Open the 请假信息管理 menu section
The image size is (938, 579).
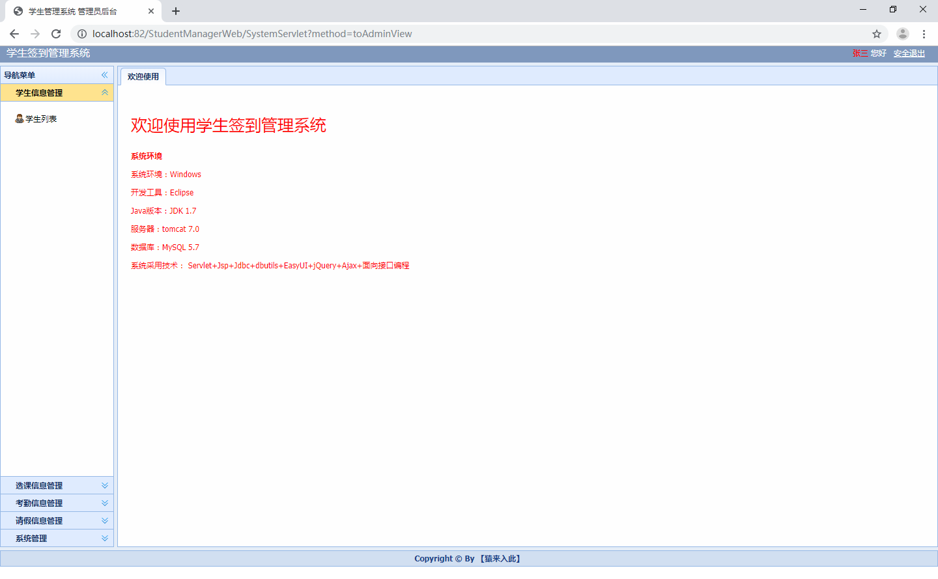tap(57, 520)
